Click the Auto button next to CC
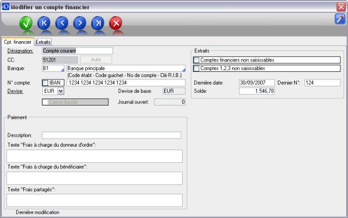The width and height of the screenshot is (348, 218). pyautogui.click(x=96, y=60)
